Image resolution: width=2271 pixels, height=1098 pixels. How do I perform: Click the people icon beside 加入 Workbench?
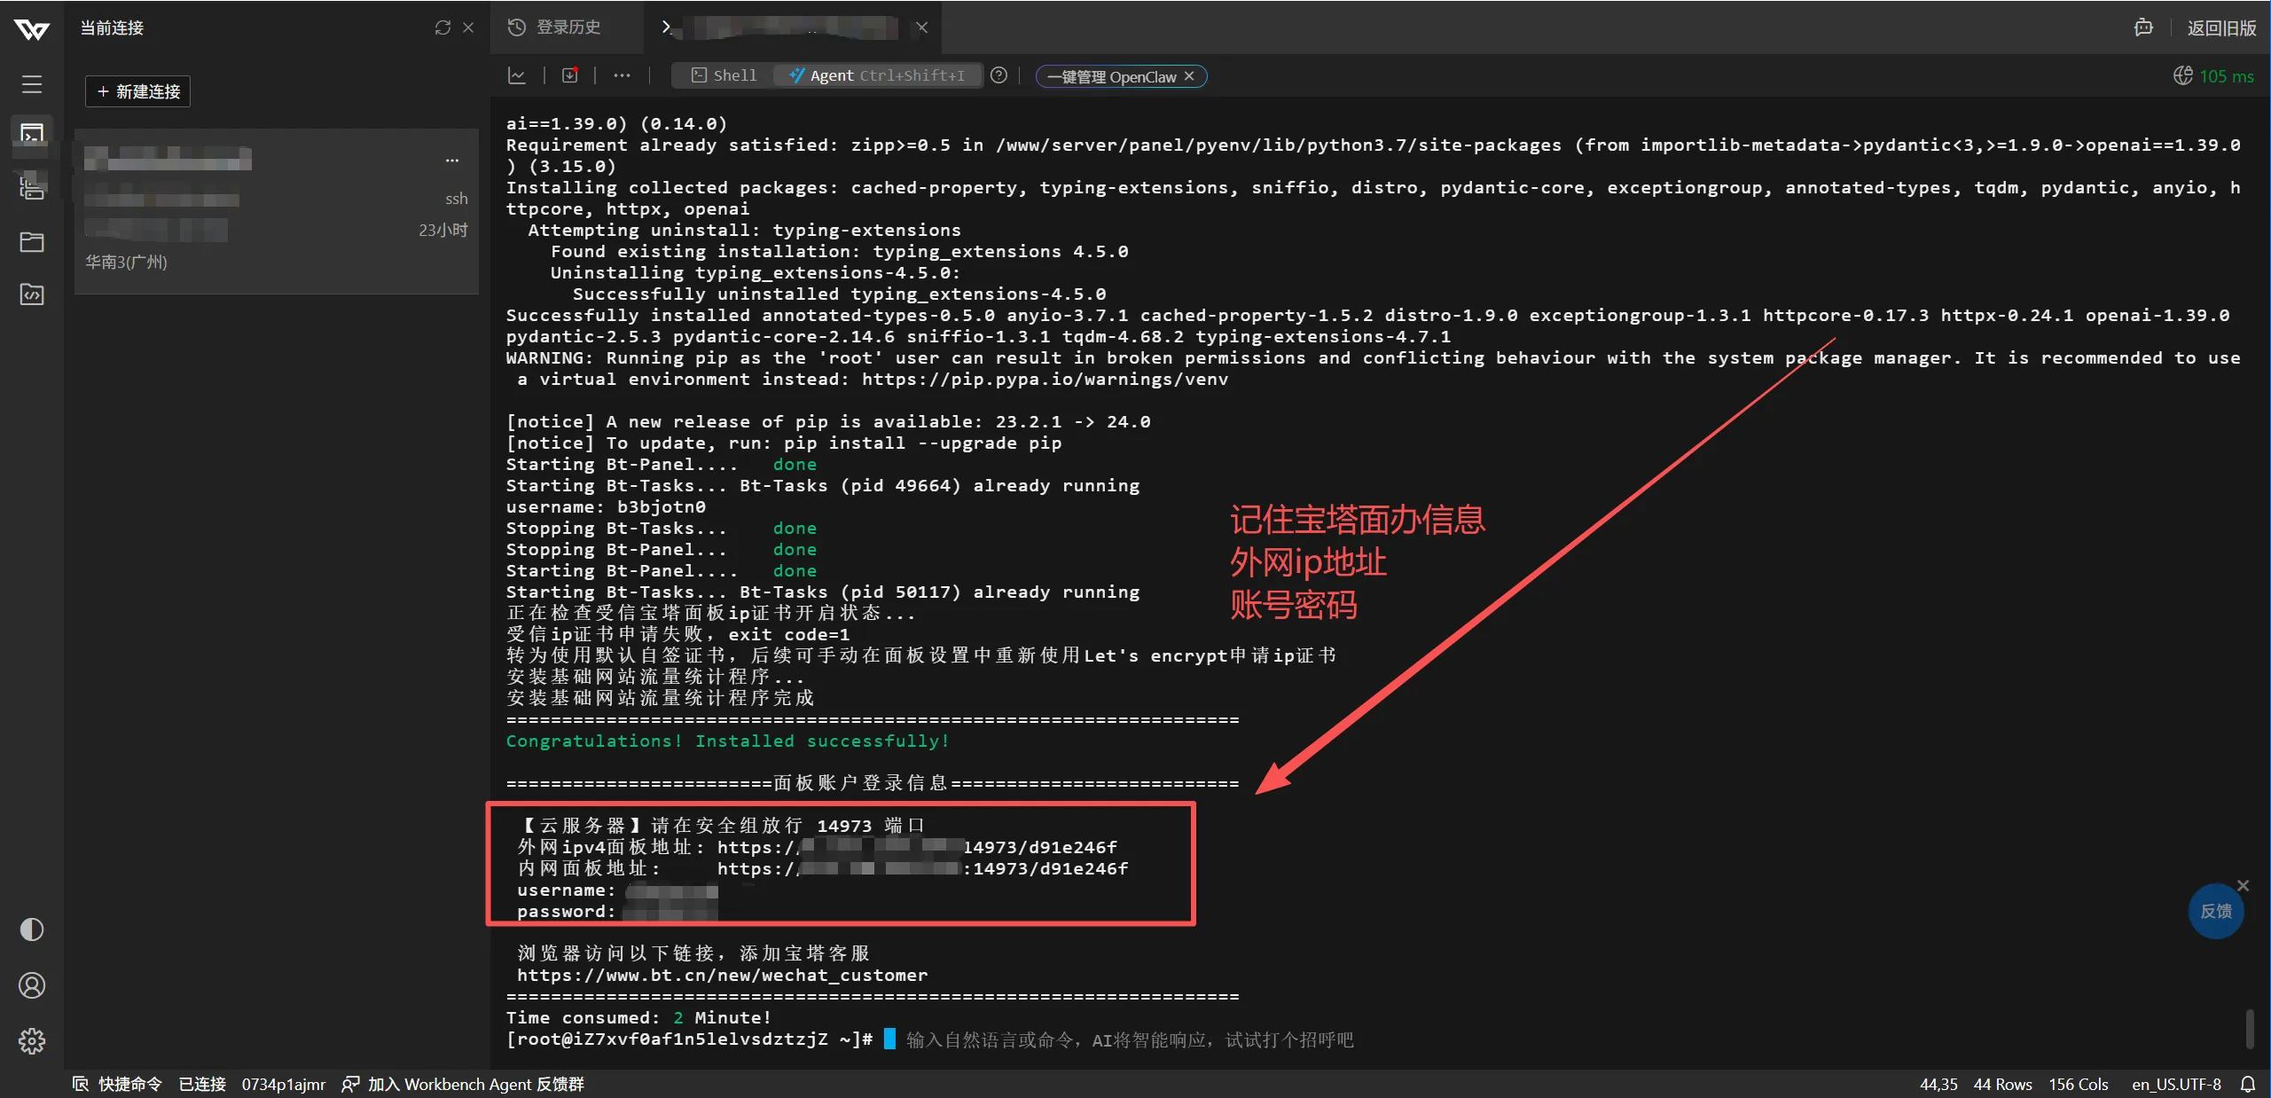coord(350,1084)
